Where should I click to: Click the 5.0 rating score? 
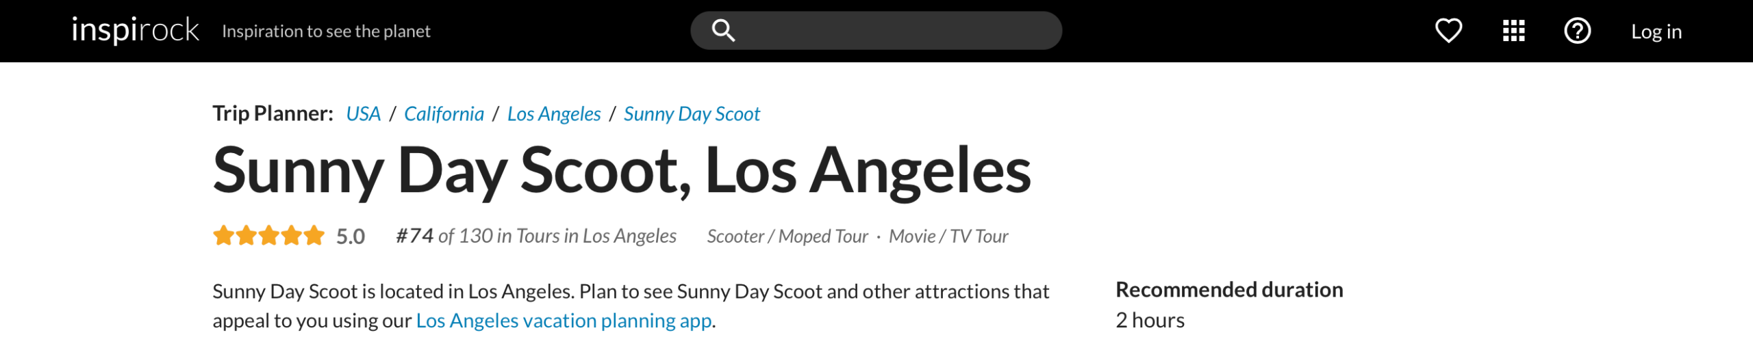coord(351,237)
